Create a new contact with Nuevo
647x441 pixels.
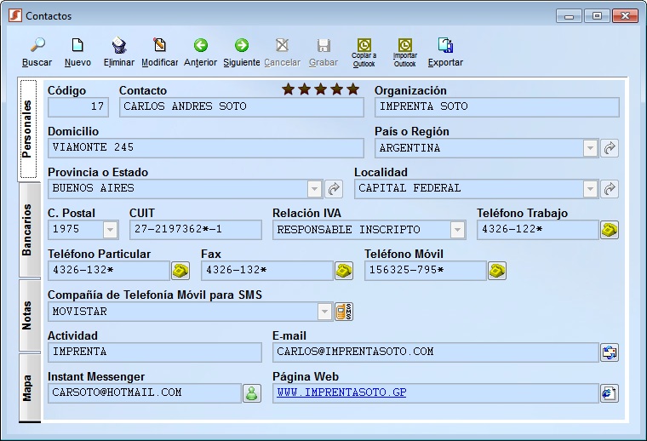77,47
